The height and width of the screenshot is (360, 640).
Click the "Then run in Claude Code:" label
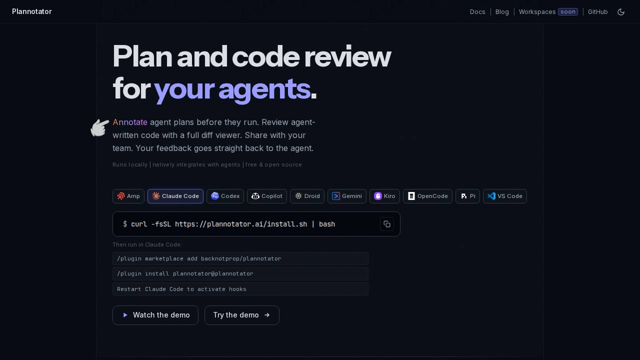pos(147,244)
